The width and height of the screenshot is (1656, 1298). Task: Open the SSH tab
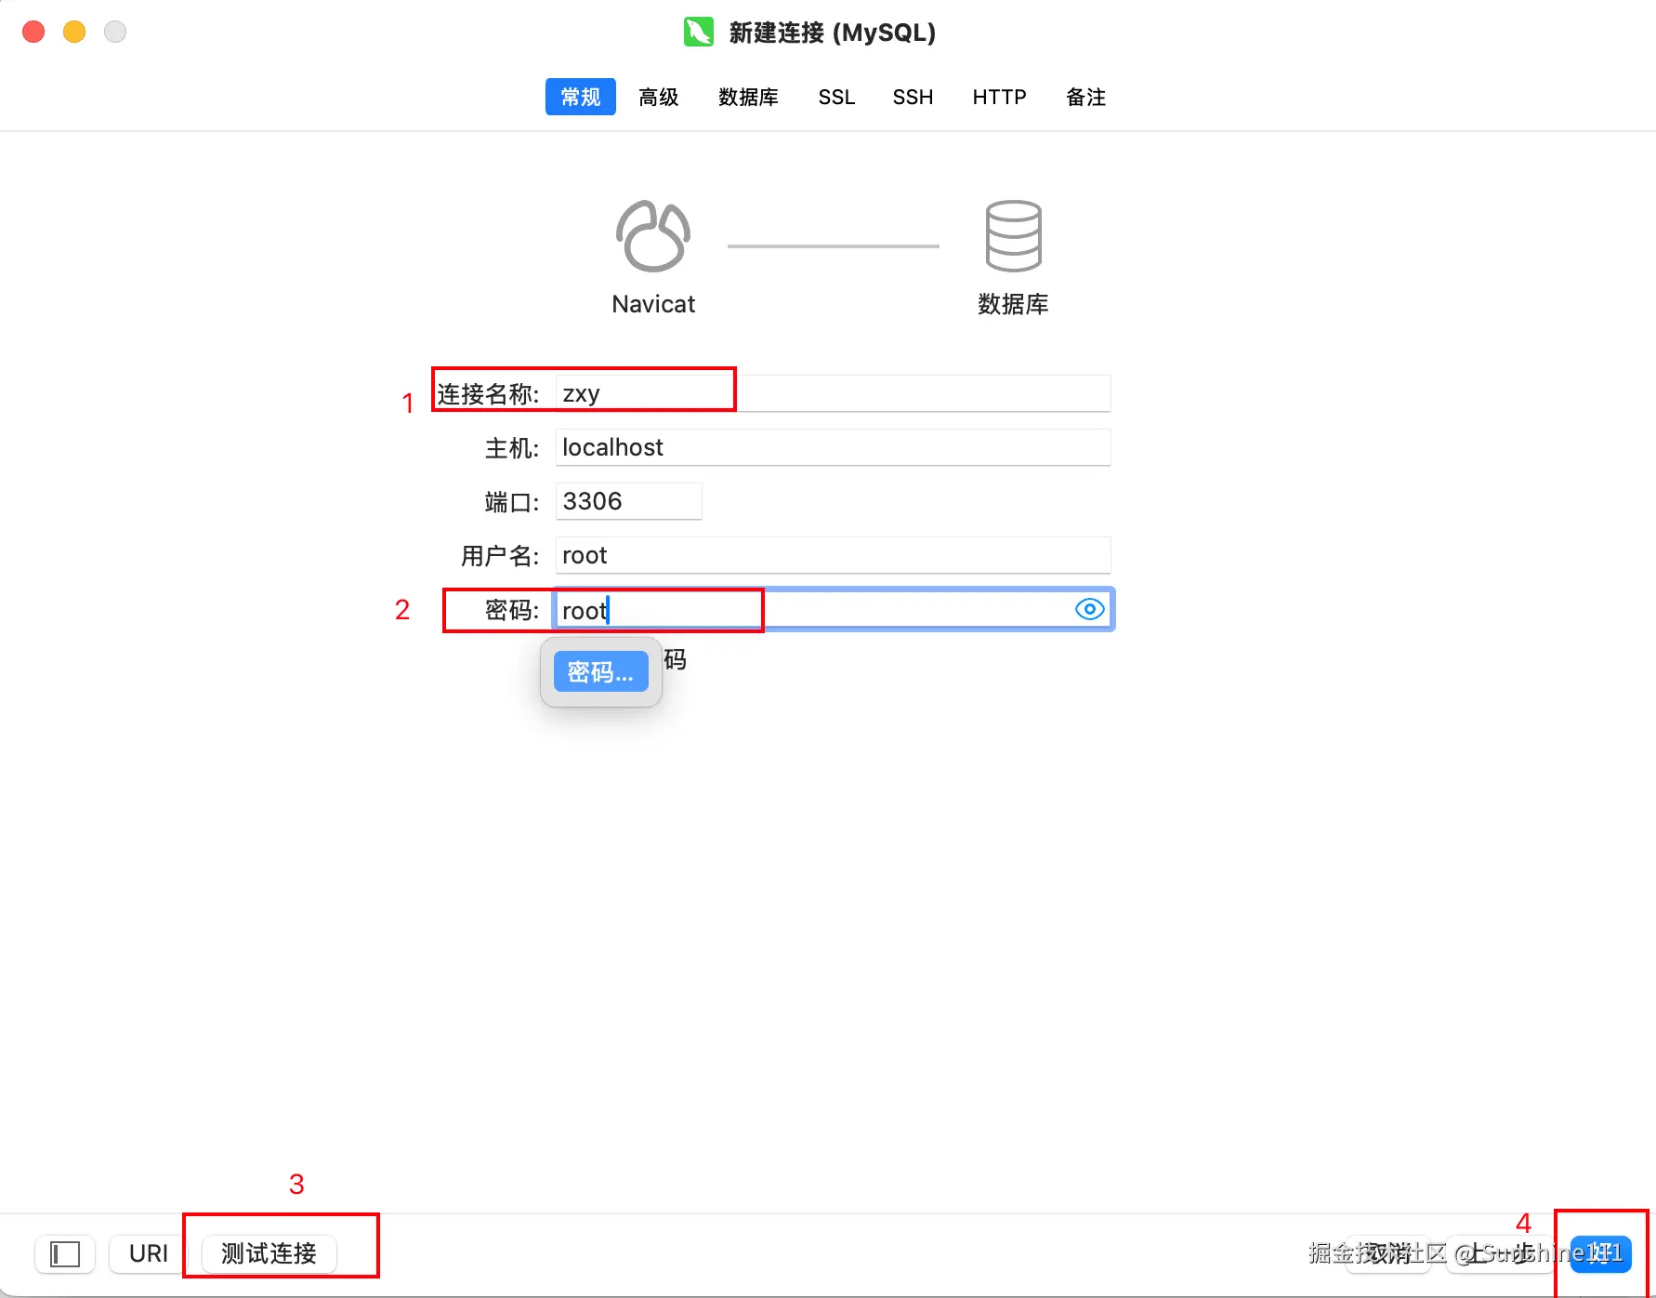913,97
